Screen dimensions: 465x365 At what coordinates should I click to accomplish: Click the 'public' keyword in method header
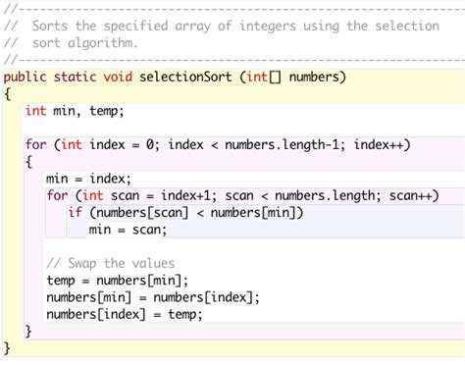[25, 78]
